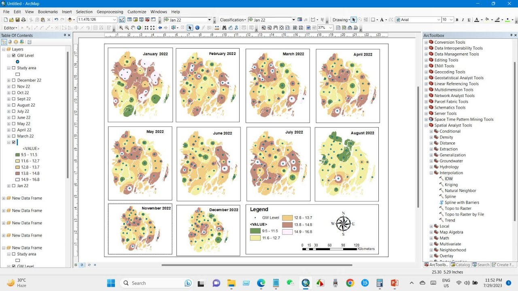Screen dimensions: 518x291
Task: Click the New Map File icon
Action: pos(6,19)
